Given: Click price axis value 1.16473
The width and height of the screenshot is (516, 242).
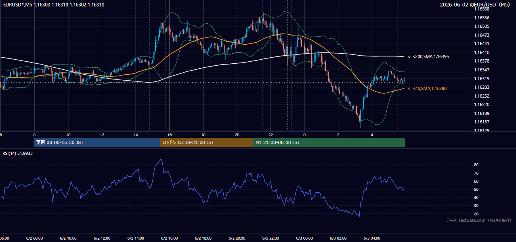Looking at the screenshot, I should 481,35.
